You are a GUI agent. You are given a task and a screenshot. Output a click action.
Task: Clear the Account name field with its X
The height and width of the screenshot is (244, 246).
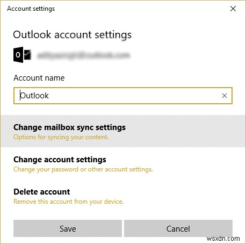(225, 96)
